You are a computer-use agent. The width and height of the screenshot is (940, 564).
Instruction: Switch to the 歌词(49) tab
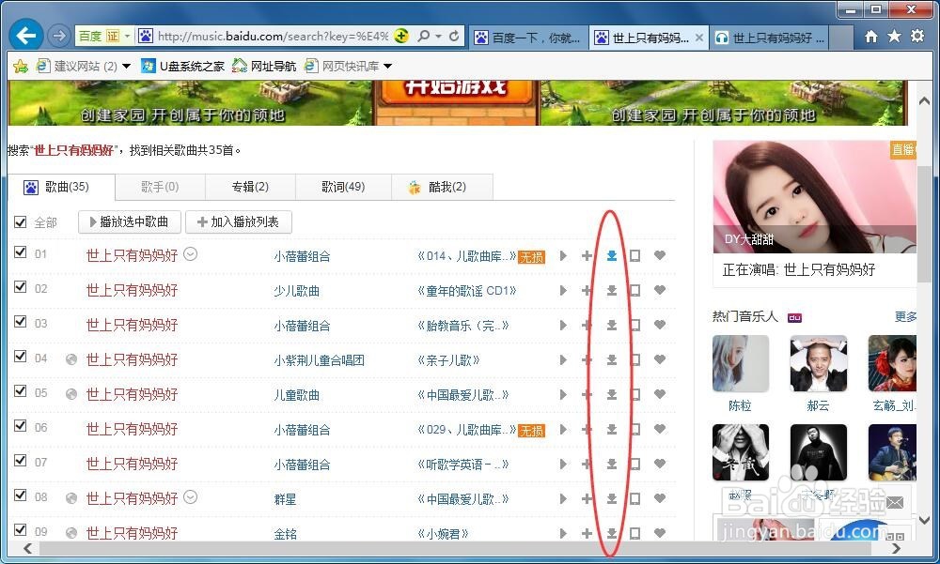click(343, 187)
